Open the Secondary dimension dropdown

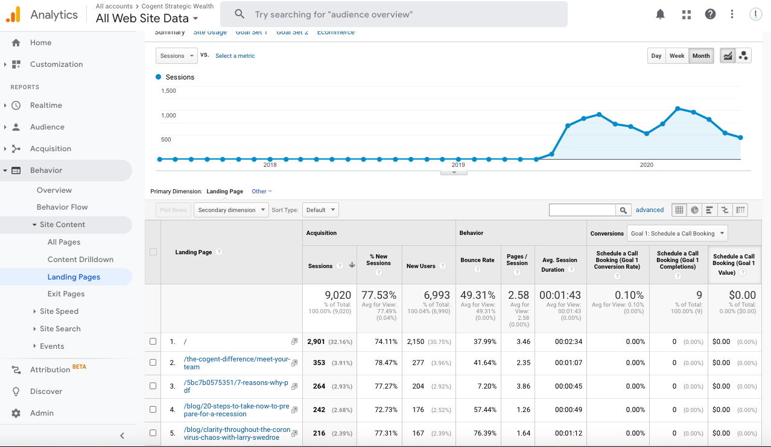coord(230,210)
